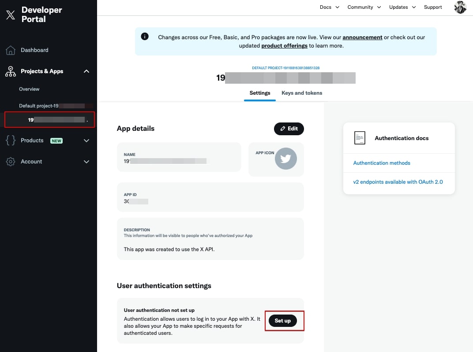Click the DEFAULT PROJECT breadcrumb link
473x352 pixels.
click(x=285, y=68)
